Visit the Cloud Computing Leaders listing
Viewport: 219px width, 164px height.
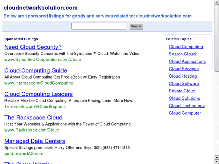click(x=39, y=94)
